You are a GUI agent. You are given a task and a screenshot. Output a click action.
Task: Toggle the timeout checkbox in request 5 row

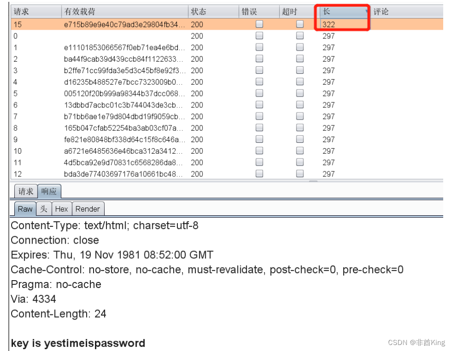[x=300, y=93]
